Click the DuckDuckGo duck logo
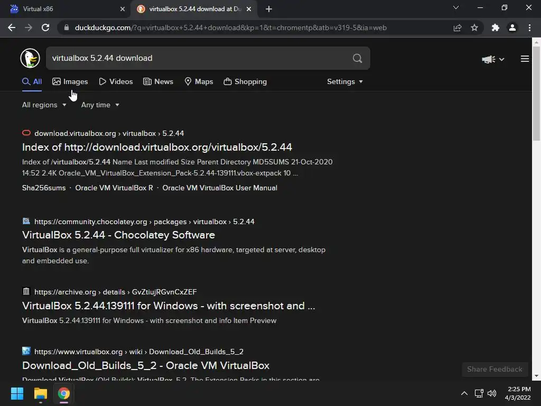The width and height of the screenshot is (541, 406). (30, 58)
